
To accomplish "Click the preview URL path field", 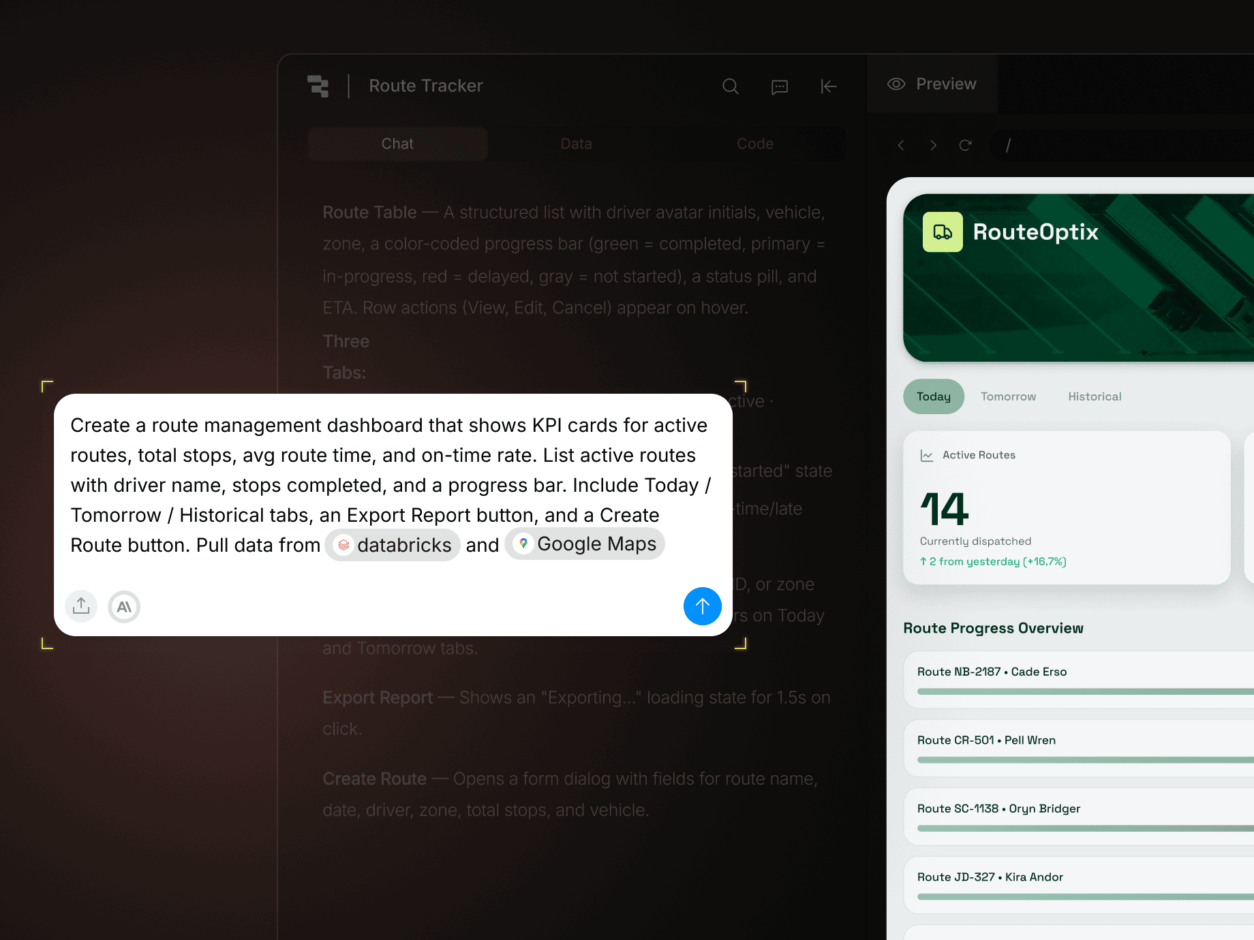I will [1125, 145].
